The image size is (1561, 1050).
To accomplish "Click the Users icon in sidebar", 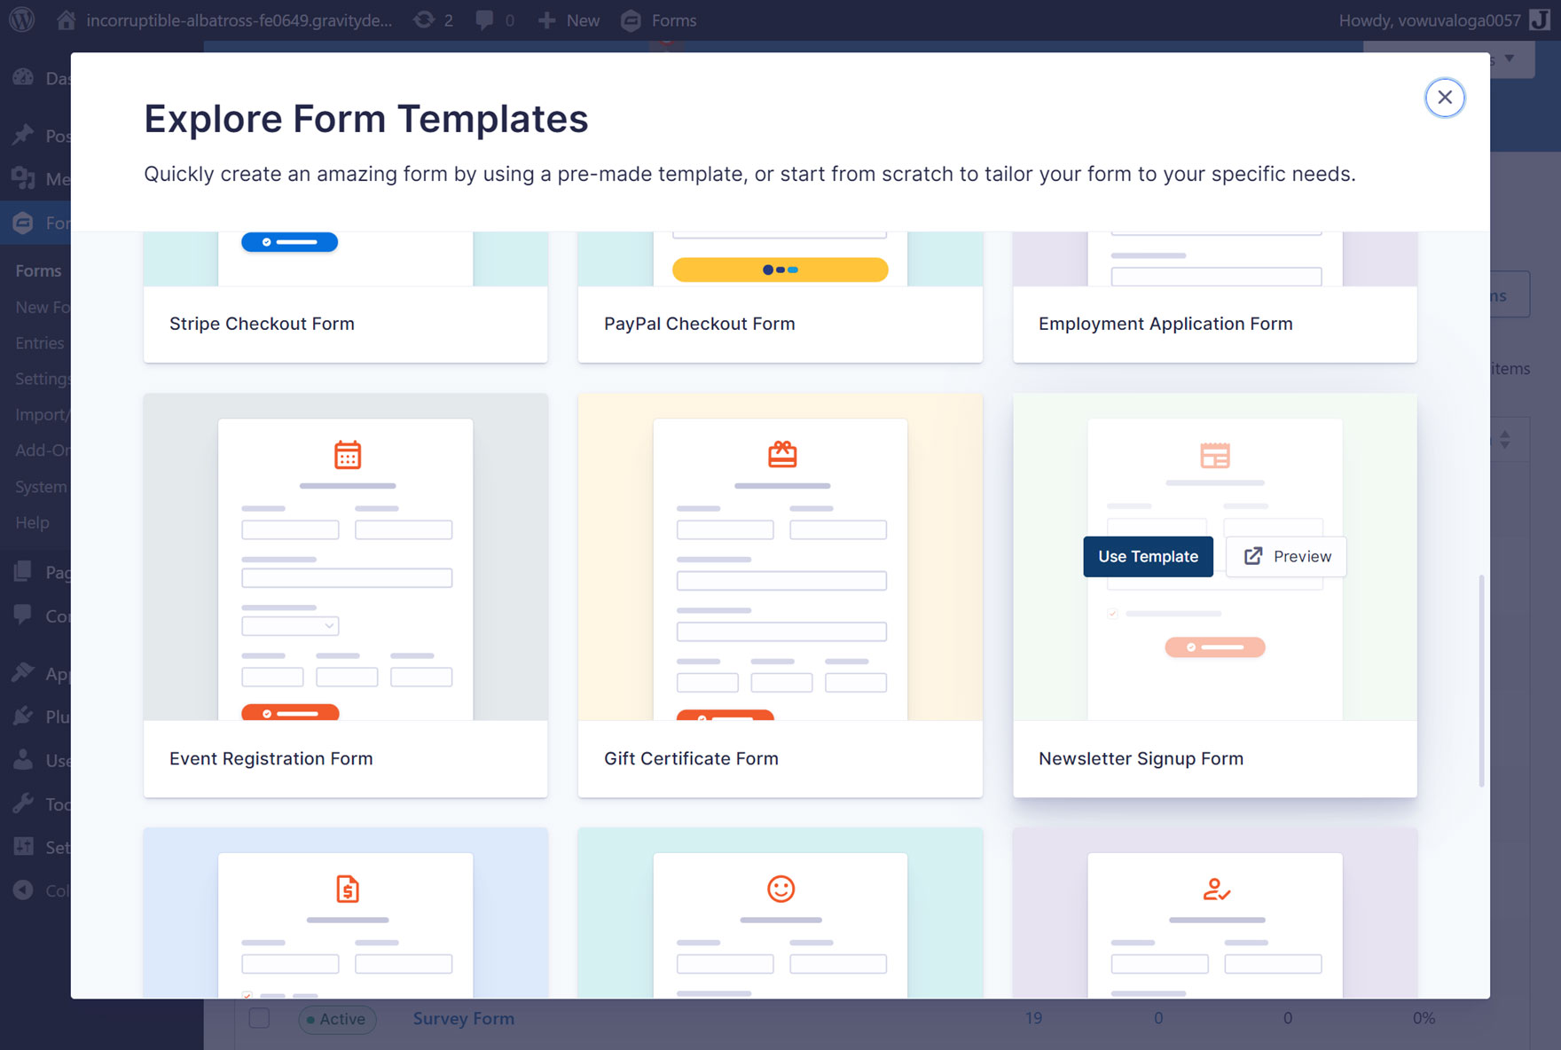I will (x=23, y=760).
